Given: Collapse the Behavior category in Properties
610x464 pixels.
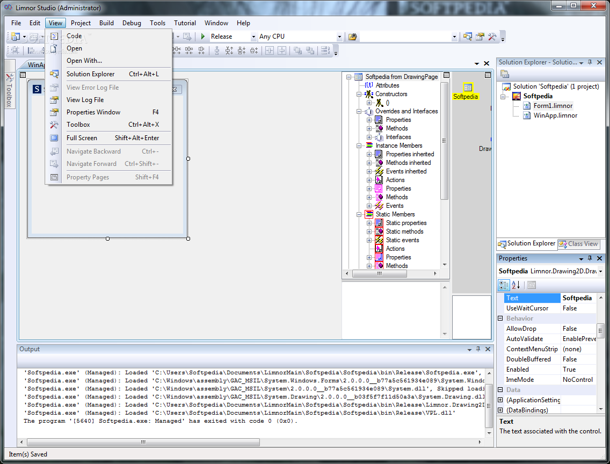Looking at the screenshot, I should [500, 318].
